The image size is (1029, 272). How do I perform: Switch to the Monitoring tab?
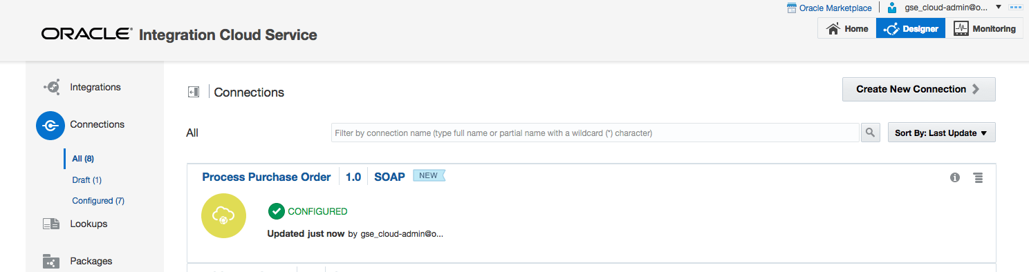985,28
